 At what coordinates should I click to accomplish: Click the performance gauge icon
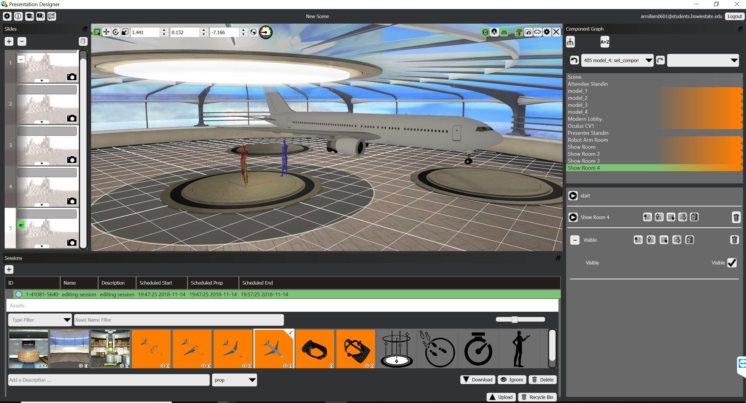pyautogui.click(x=266, y=32)
